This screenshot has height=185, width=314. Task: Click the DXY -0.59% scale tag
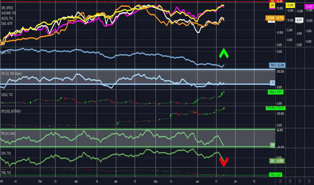coord(277,161)
